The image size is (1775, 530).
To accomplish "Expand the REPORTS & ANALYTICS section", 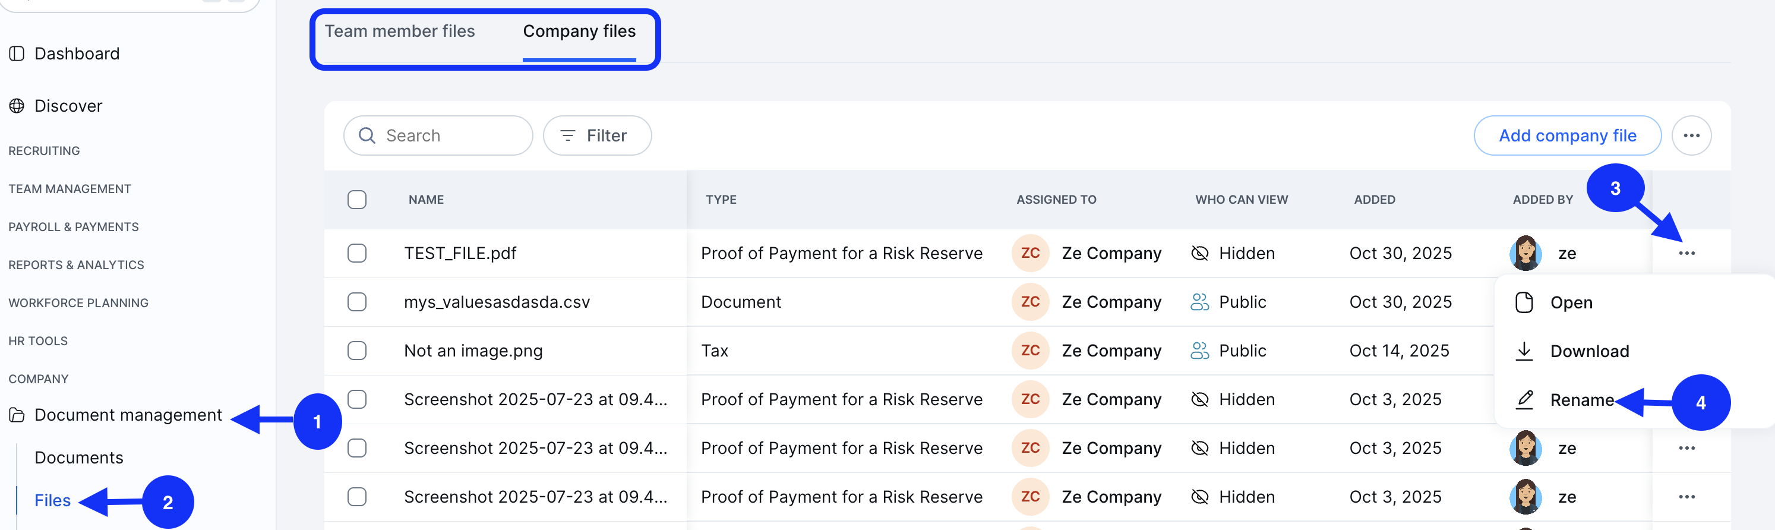I will point(77,264).
